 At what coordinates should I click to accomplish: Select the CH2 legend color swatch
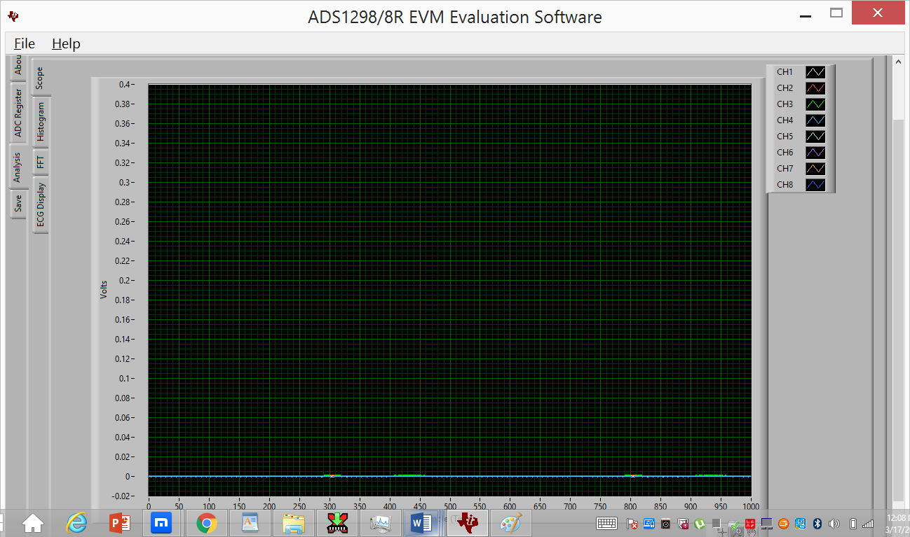[x=815, y=88]
